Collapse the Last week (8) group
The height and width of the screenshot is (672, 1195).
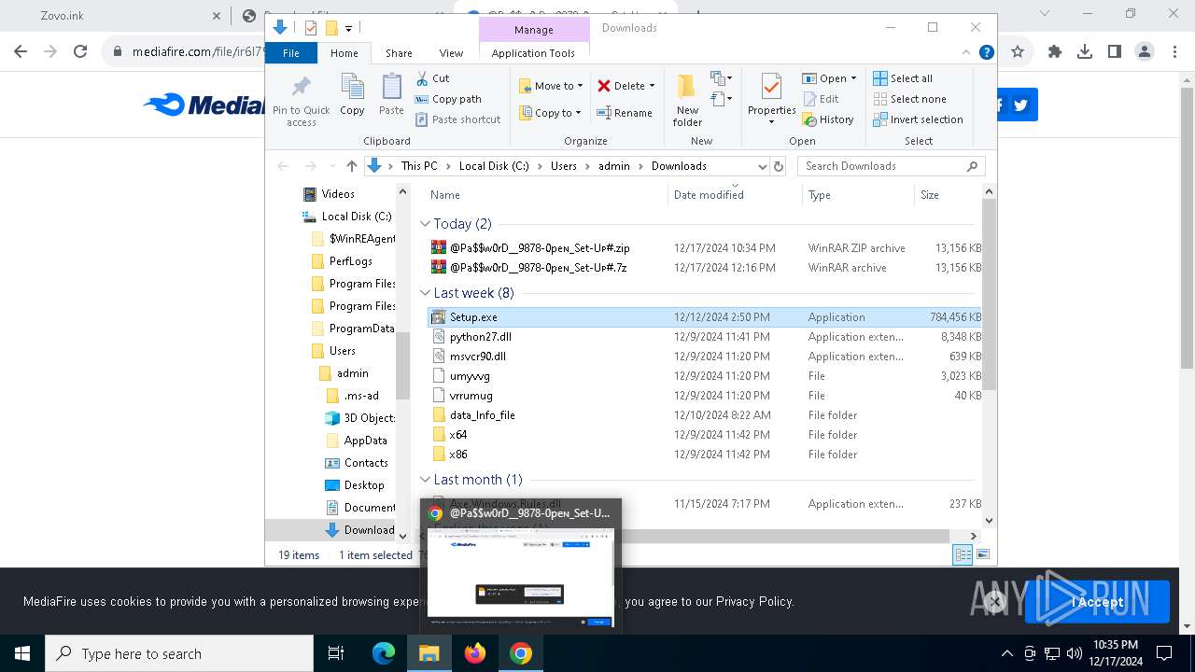coord(426,293)
